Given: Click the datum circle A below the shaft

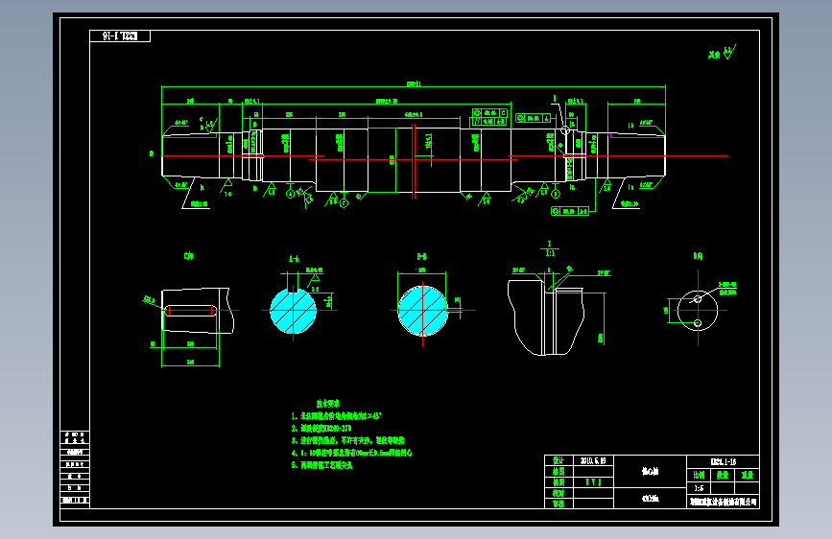Looking at the screenshot, I should (x=290, y=194).
